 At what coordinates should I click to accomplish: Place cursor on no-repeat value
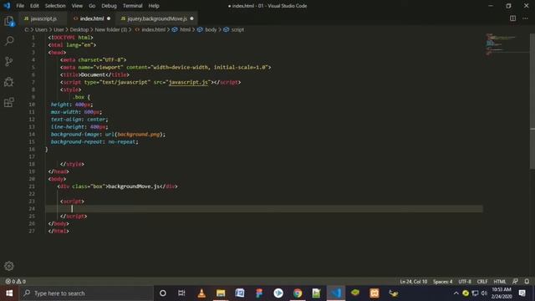[122, 141]
